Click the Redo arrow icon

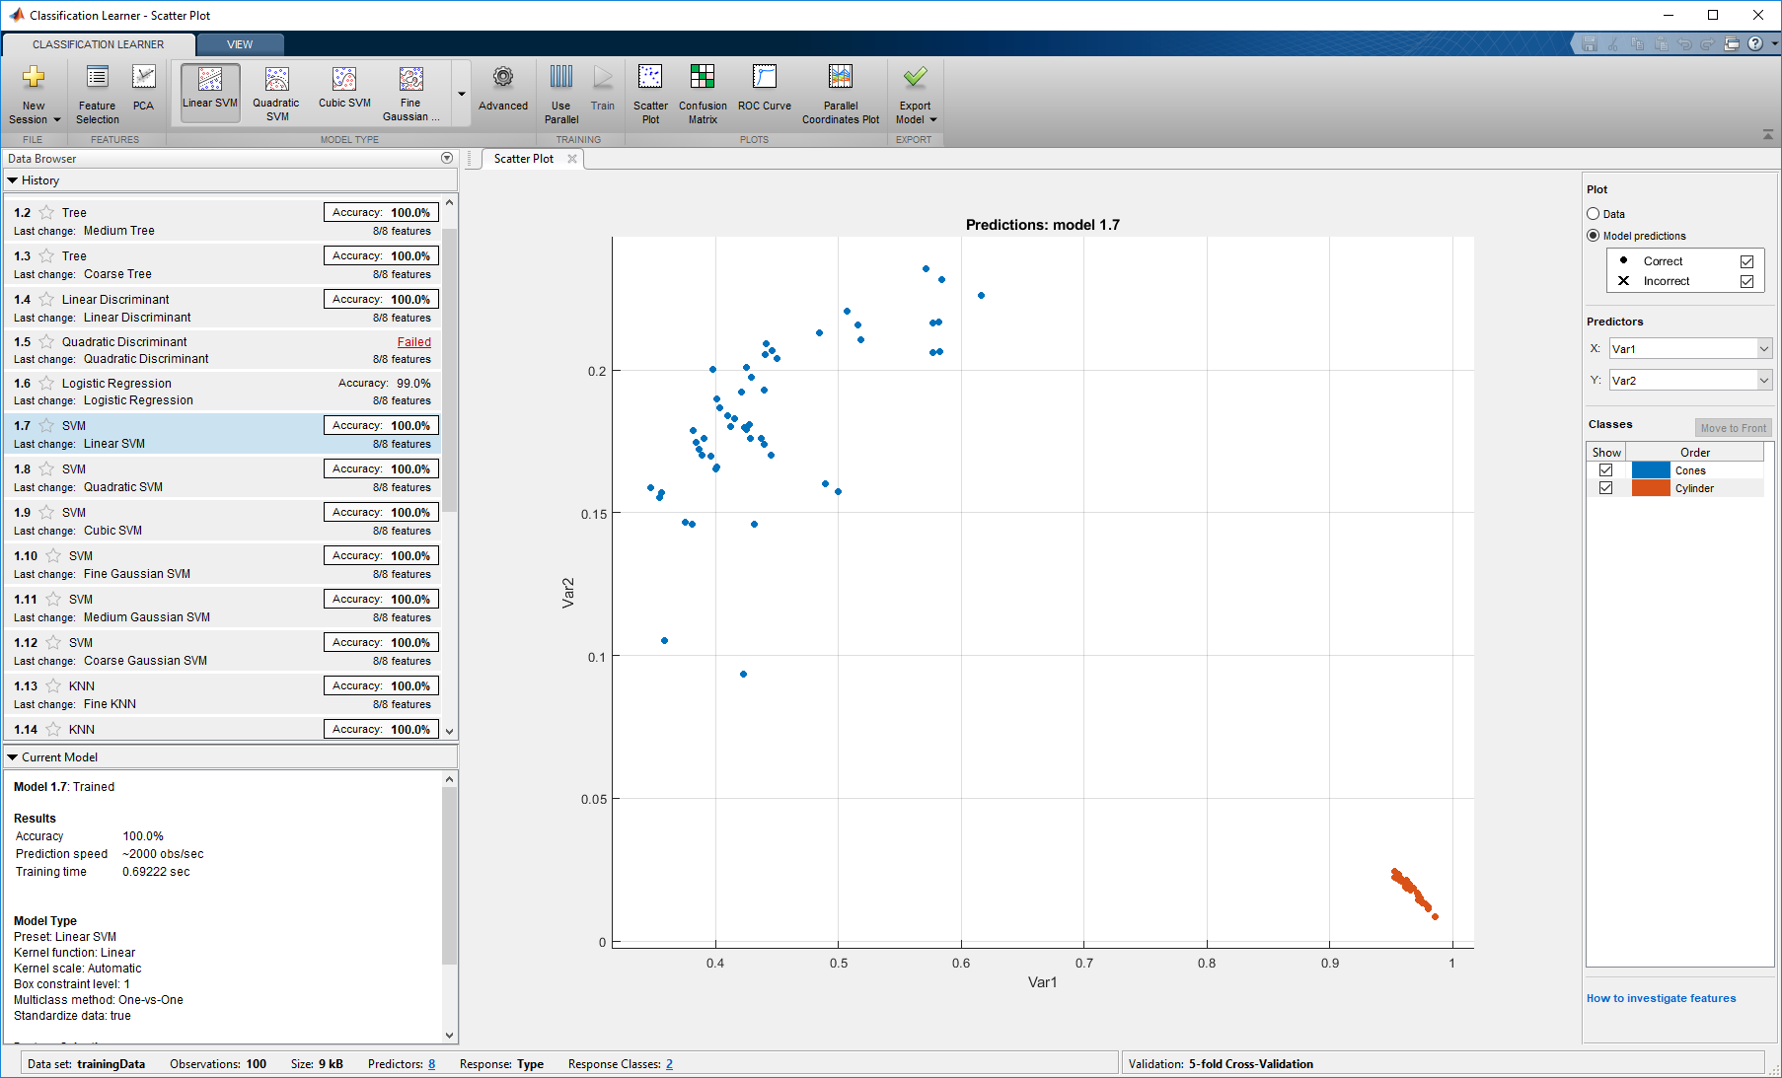coord(1707,43)
